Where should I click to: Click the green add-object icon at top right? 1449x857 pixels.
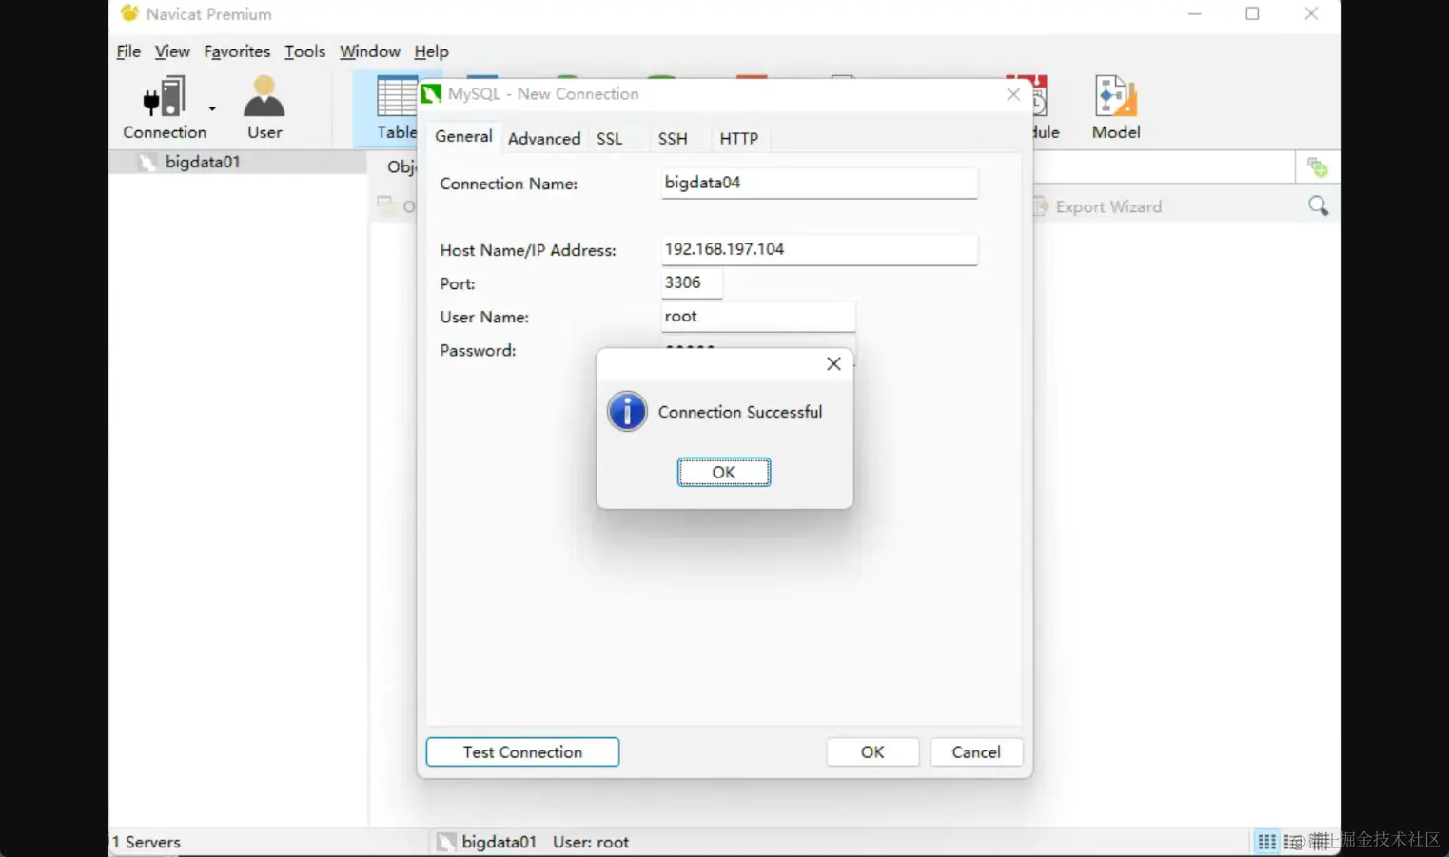point(1318,167)
